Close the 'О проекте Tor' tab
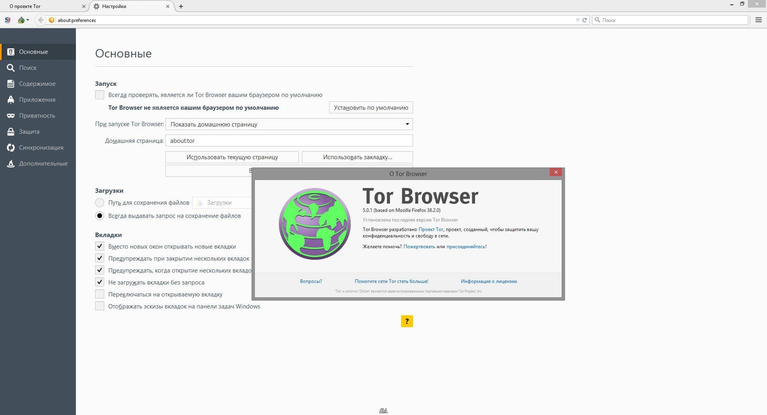767x415 pixels. [83, 6]
